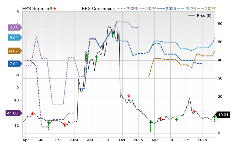
Task: Click the 60 price axis label
Action: pyautogui.click(x=220, y=24)
